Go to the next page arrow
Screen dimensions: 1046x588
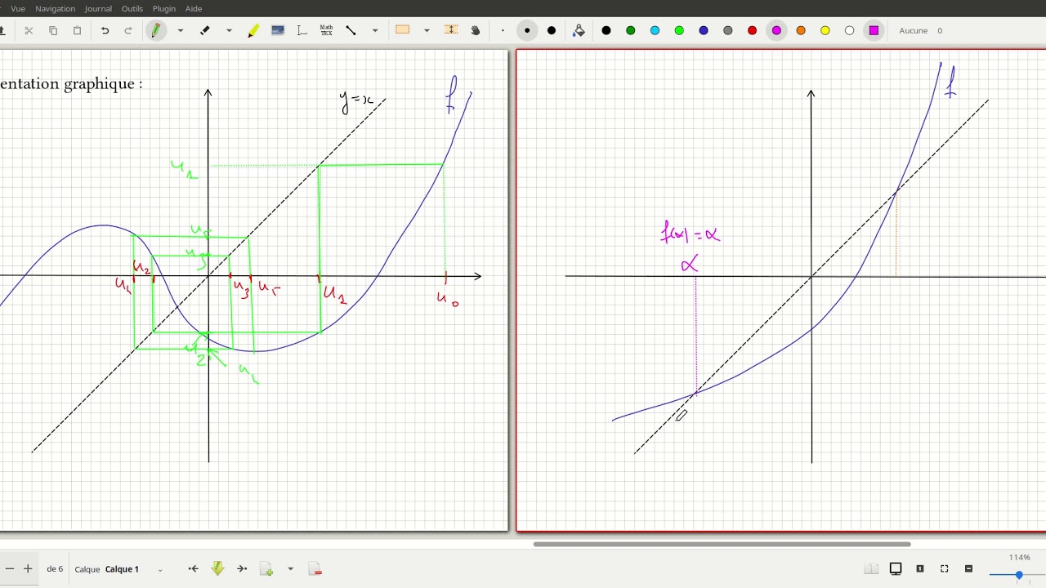(242, 569)
